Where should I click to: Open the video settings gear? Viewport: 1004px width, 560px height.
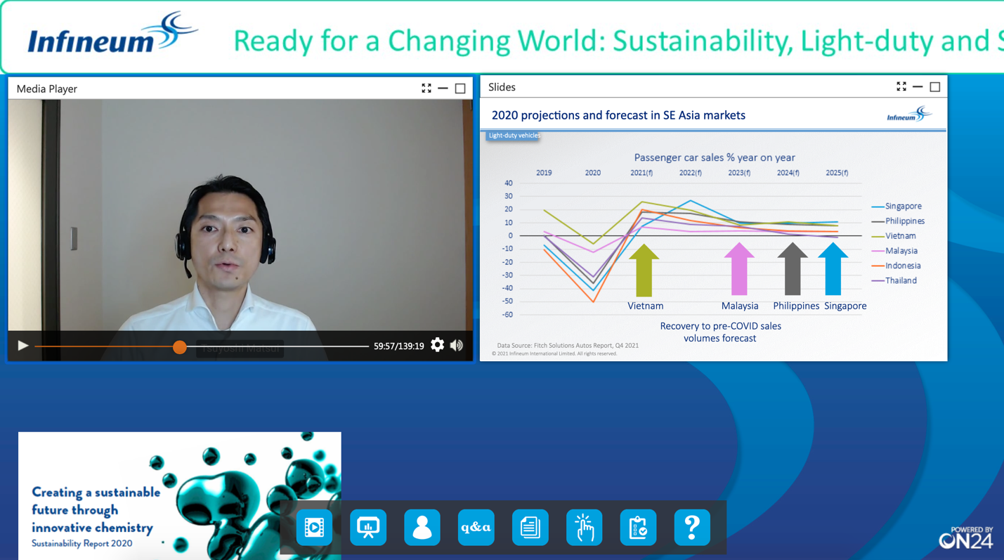[437, 345]
